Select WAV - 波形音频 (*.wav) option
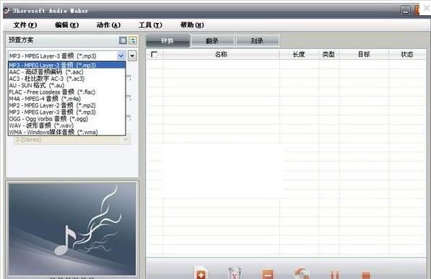 (x=67, y=125)
